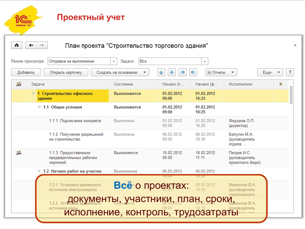Open the Создать на основании menu
The width and height of the screenshot is (305, 229).
tap(120, 72)
